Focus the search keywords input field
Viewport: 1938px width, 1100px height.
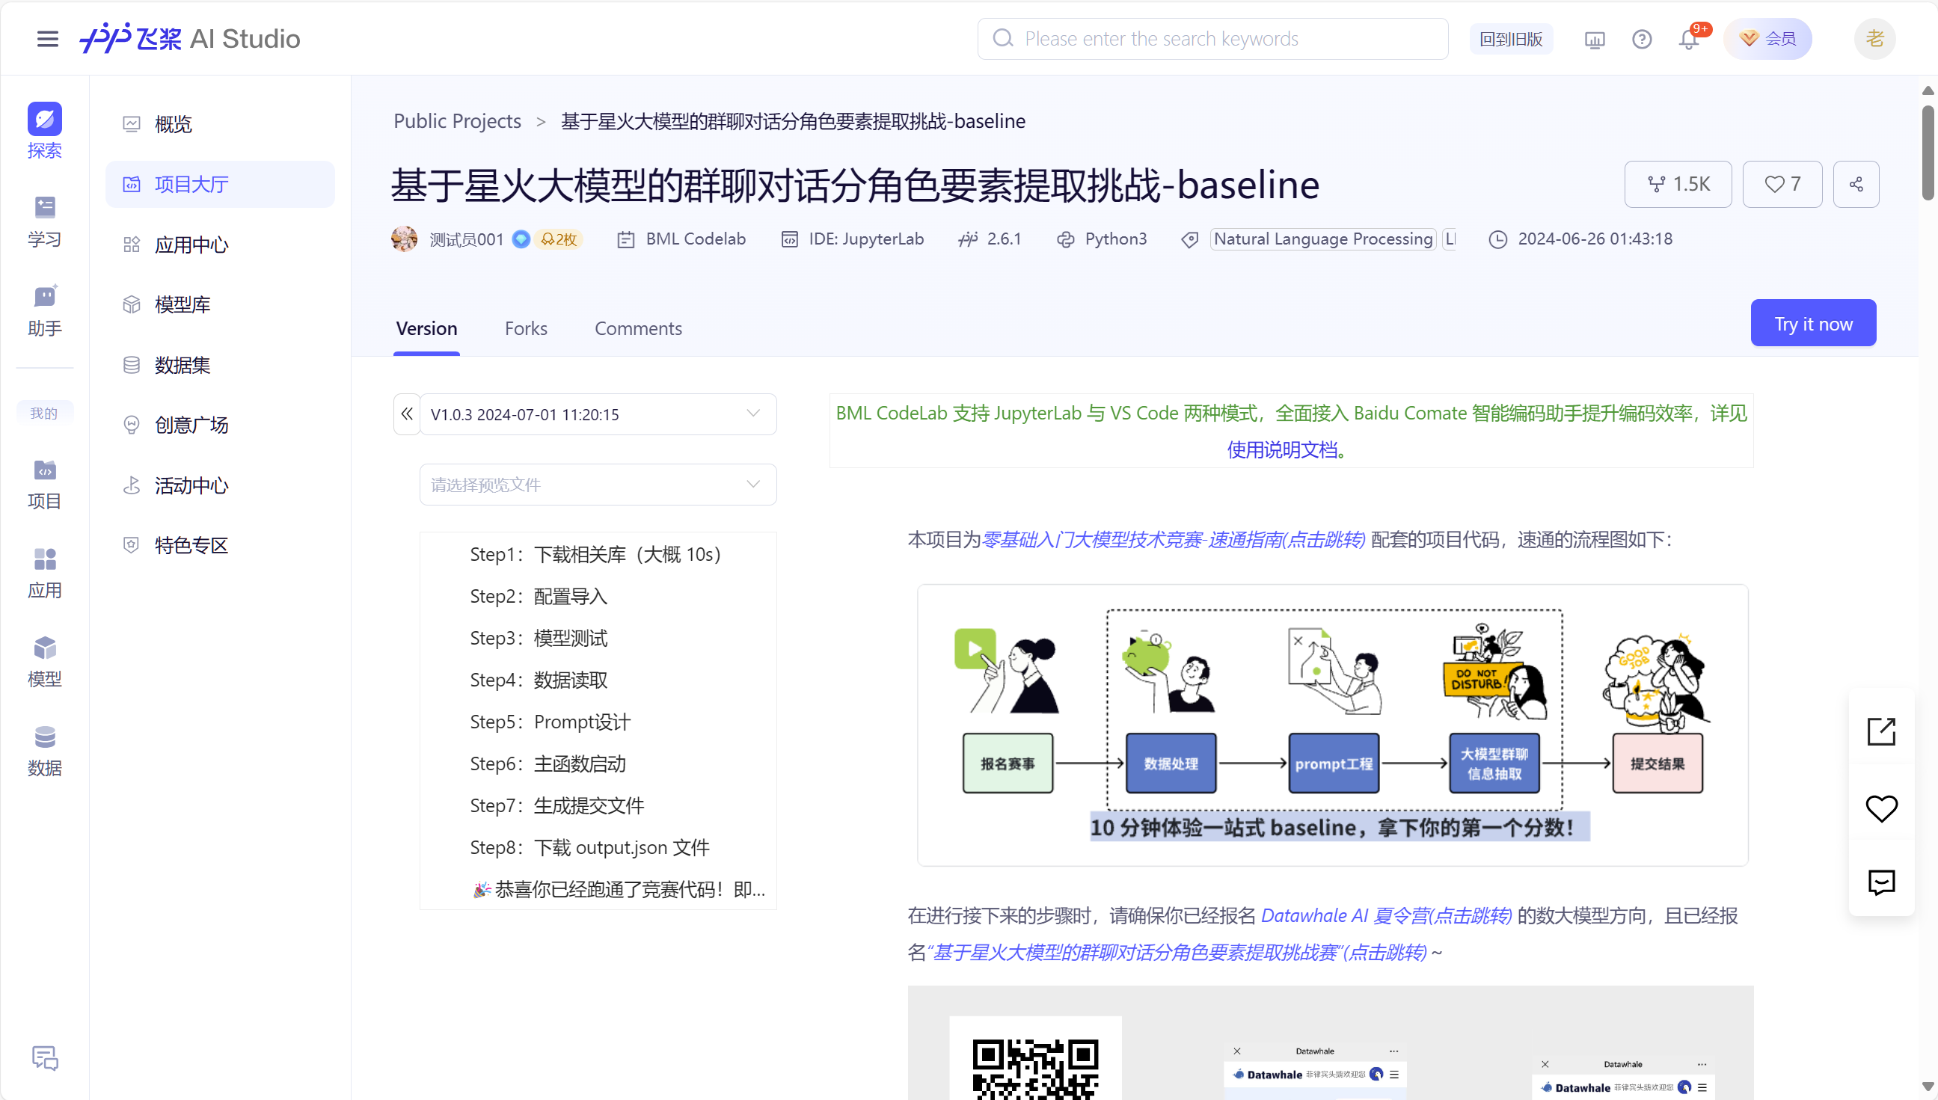[1212, 39]
